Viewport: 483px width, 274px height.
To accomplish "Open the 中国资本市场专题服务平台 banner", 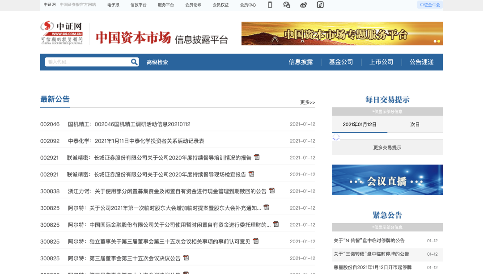I will point(342,34).
